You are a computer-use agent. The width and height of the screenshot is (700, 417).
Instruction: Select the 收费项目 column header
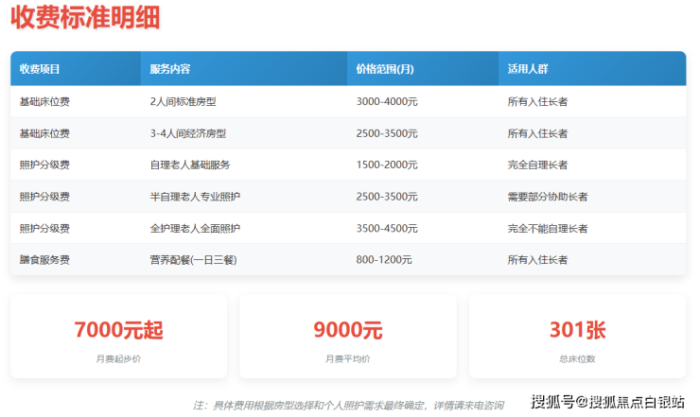click(40, 69)
